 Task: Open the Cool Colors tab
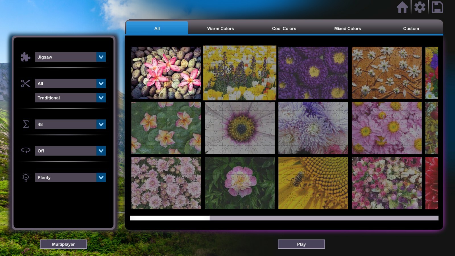284,28
